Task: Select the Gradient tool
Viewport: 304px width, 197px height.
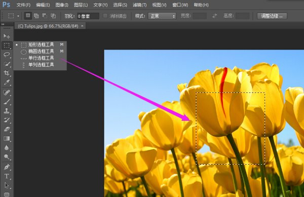Action: [7, 138]
